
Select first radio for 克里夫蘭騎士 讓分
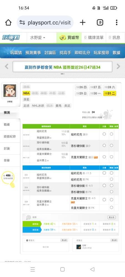click(104, 157)
